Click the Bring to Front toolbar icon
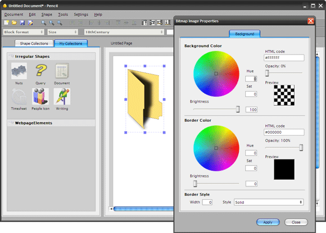 pos(144,22)
